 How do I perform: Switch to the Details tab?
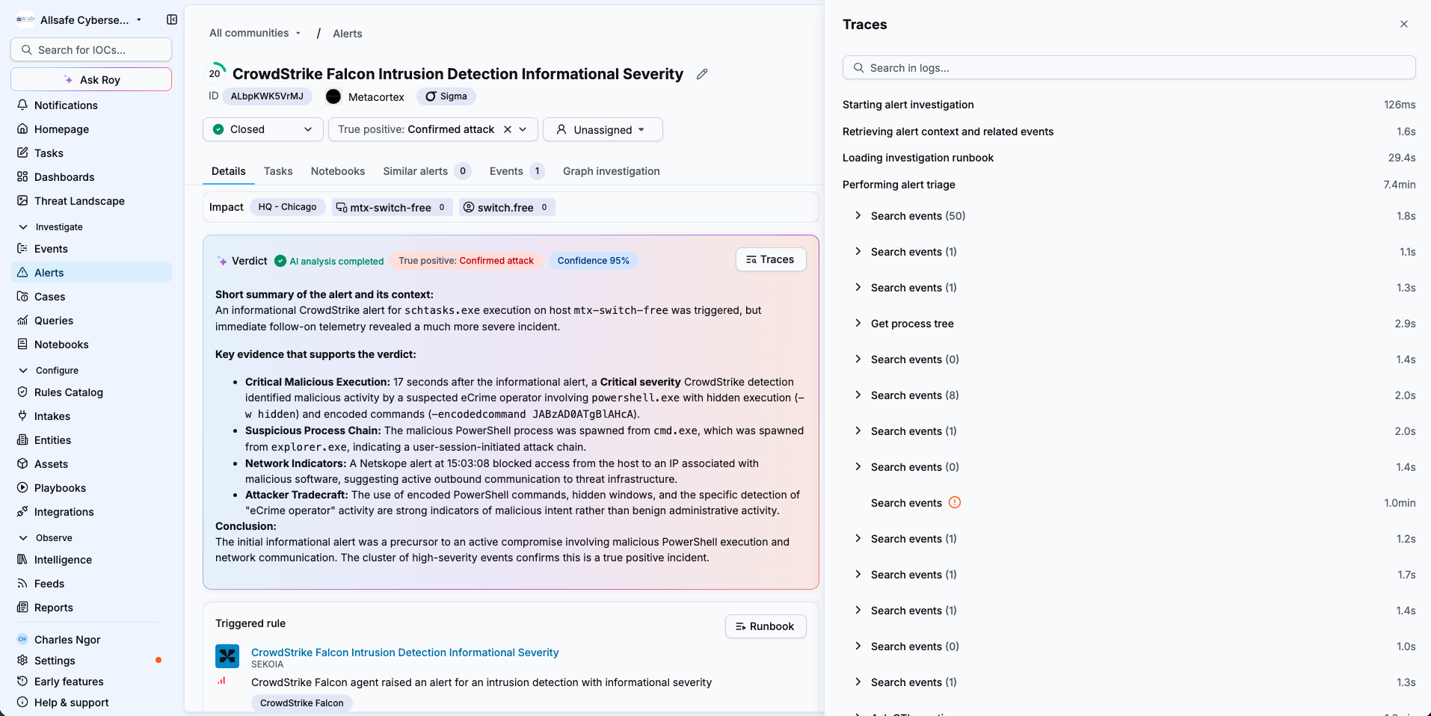(x=229, y=171)
